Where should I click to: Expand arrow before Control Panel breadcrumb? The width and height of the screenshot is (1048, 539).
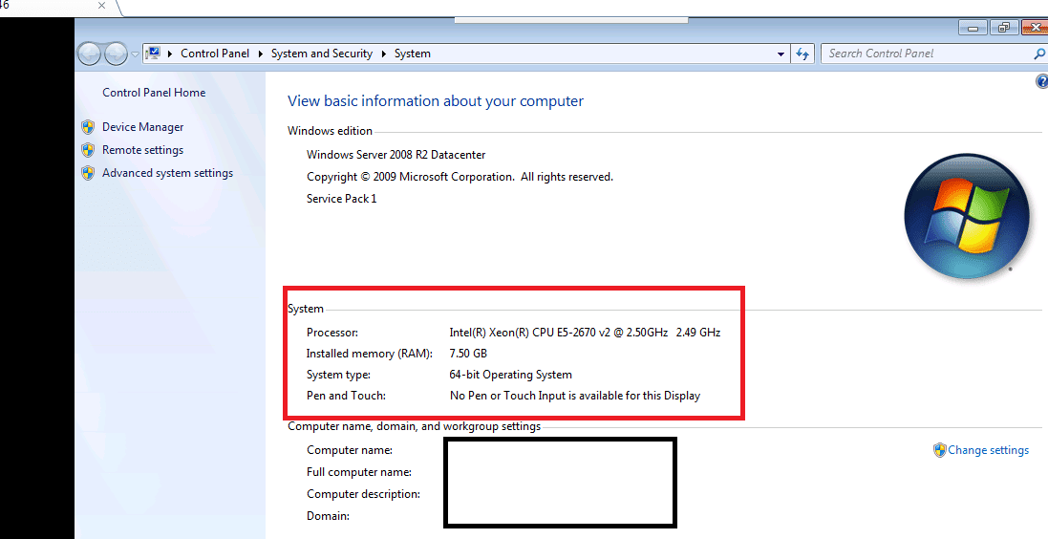tap(170, 54)
